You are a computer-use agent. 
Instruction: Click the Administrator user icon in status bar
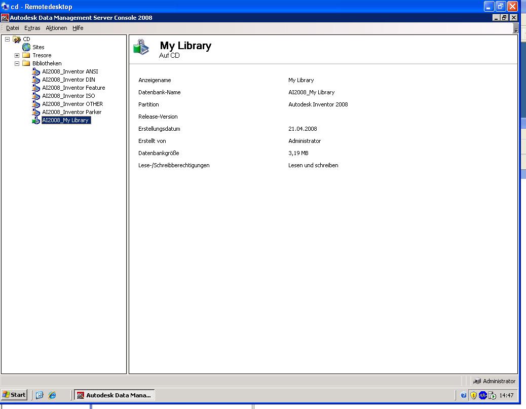pos(477,381)
